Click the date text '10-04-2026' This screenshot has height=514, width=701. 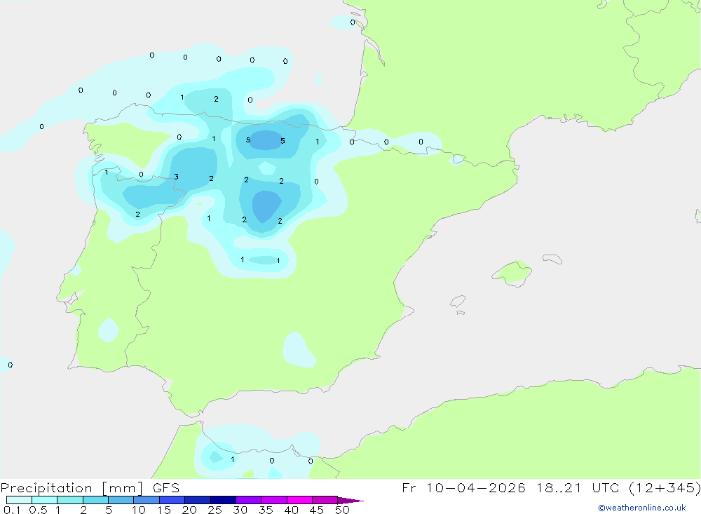tap(476, 487)
